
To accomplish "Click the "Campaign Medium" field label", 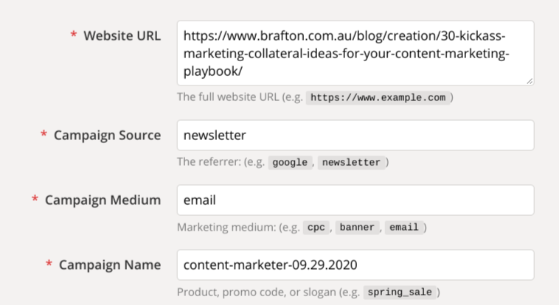I will click(103, 200).
